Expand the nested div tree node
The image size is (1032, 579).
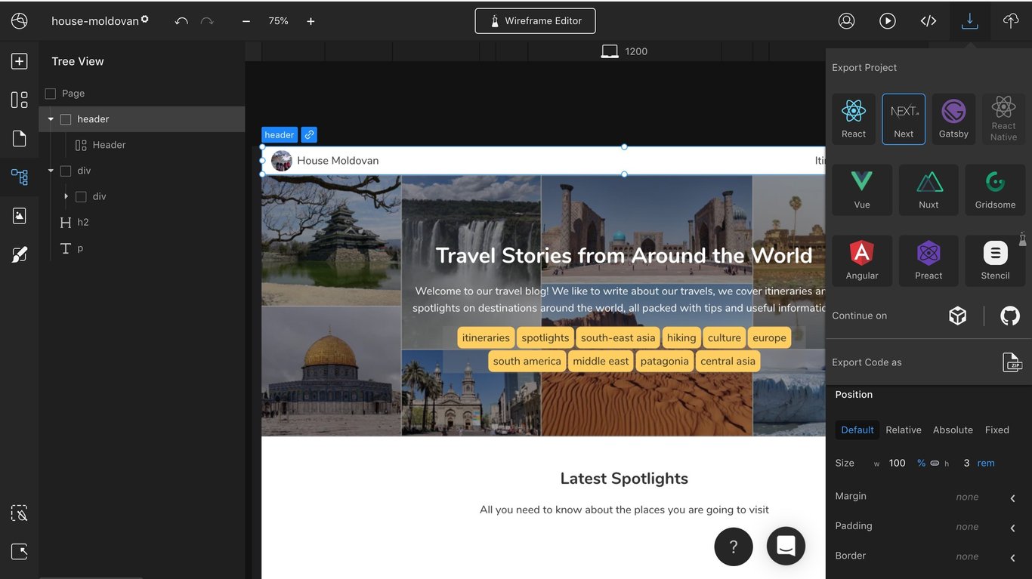coord(66,196)
